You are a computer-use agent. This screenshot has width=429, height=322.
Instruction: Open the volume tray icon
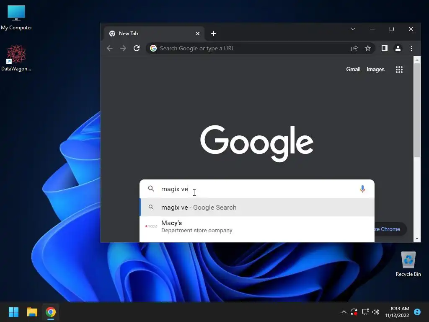click(x=376, y=312)
